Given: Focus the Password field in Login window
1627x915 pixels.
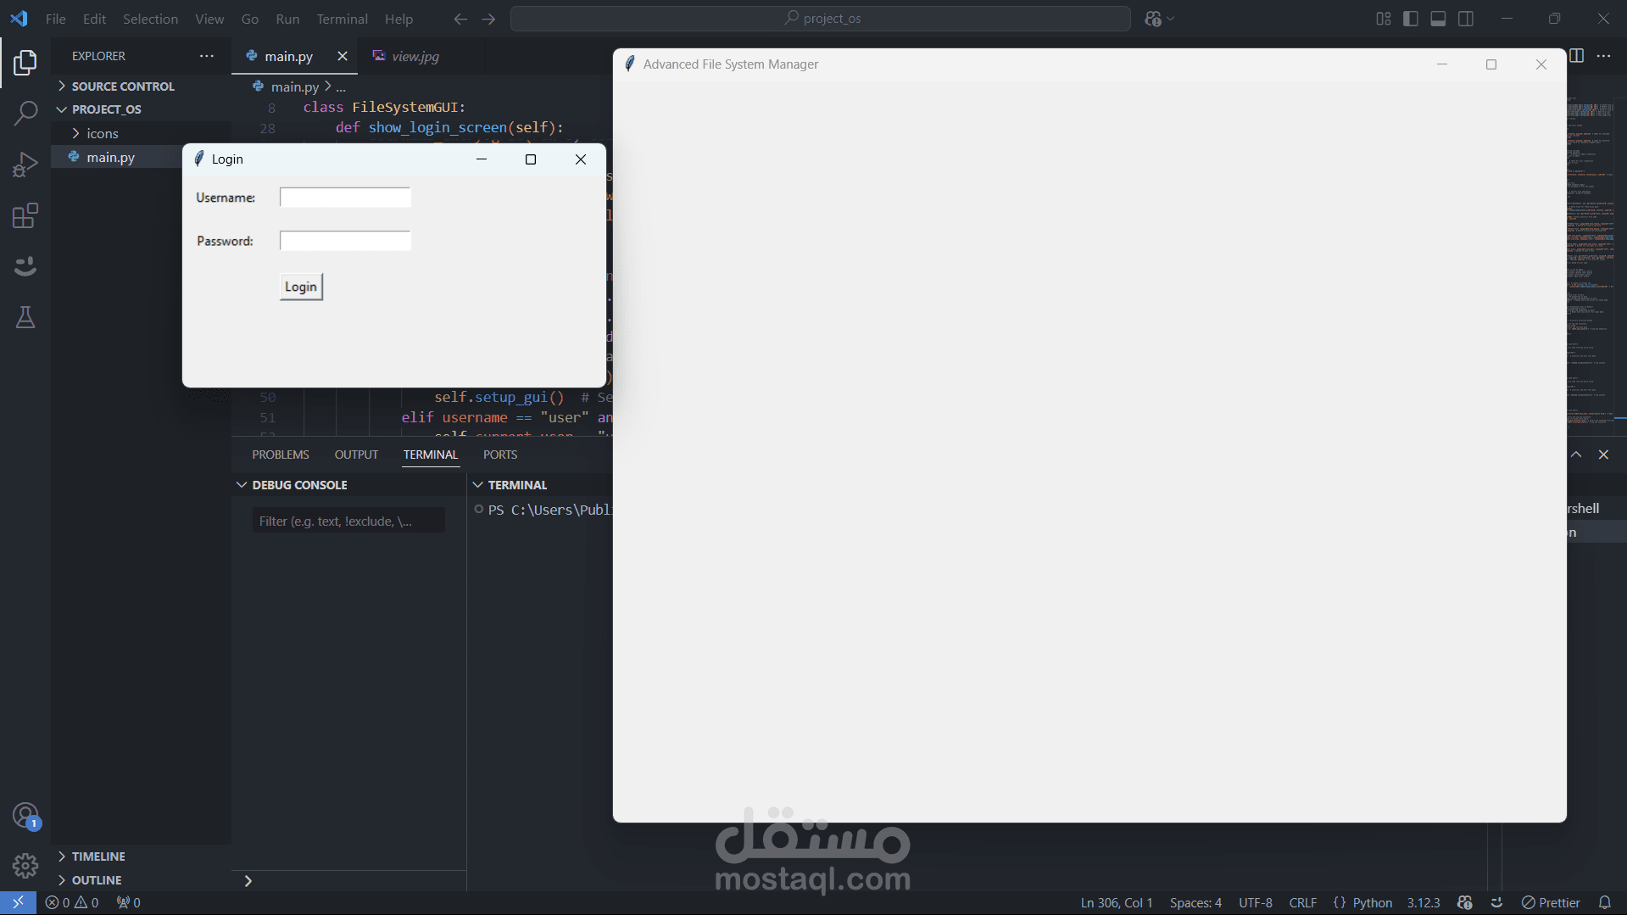Looking at the screenshot, I should (345, 241).
